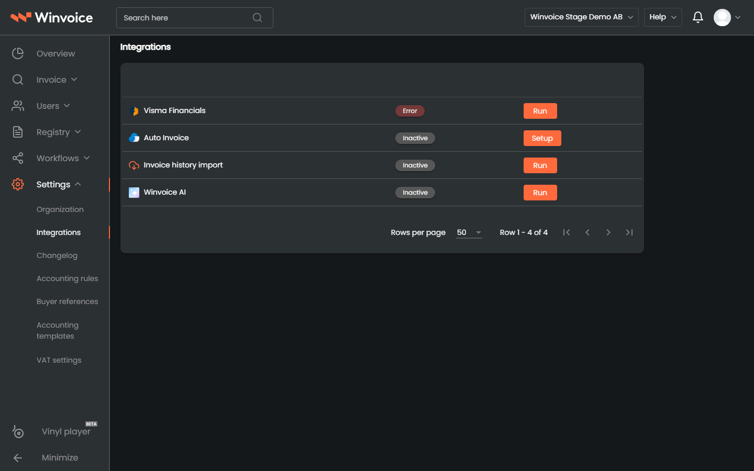
Task: Click the Invoice magnifier sidebar icon
Action: point(18,80)
